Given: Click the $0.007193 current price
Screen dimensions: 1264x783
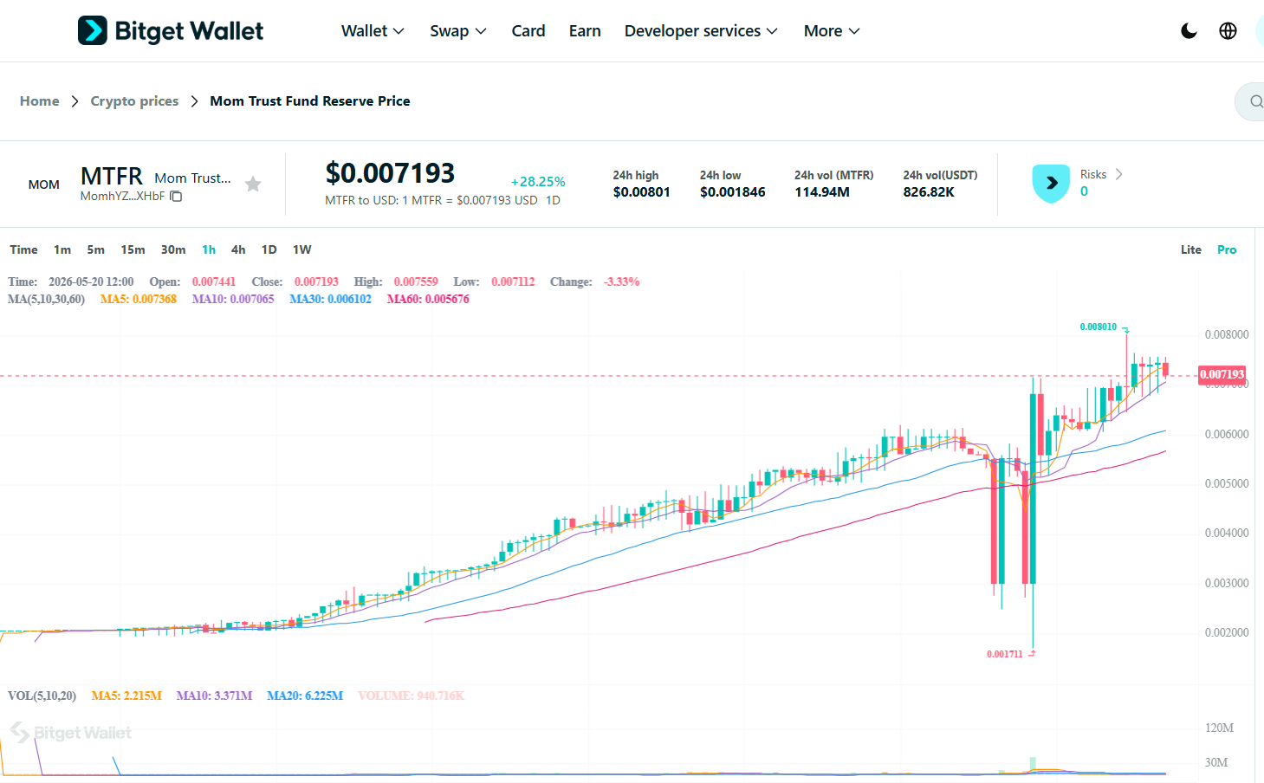Looking at the screenshot, I should click(x=390, y=173).
